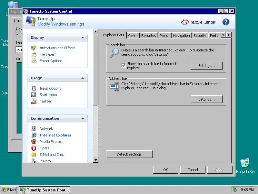Click the Internet Explorer icon
This screenshot has height=194, width=258.
[34, 135]
